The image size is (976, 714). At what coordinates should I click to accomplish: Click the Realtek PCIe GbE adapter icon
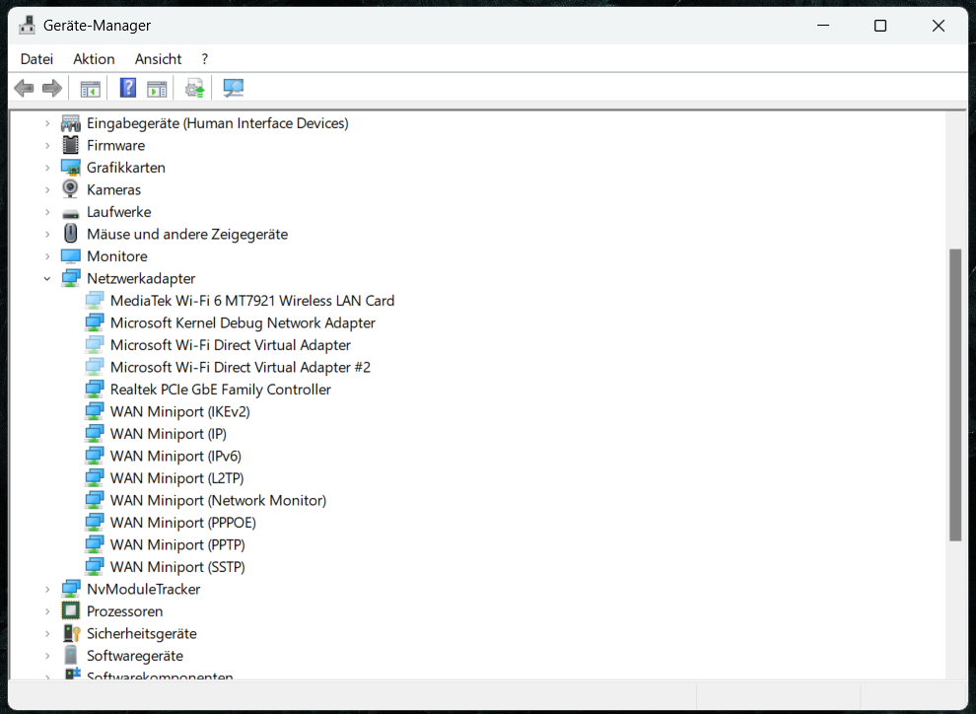coord(94,390)
